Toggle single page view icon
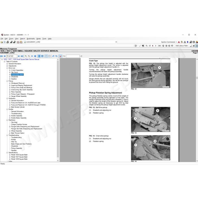 46,56
